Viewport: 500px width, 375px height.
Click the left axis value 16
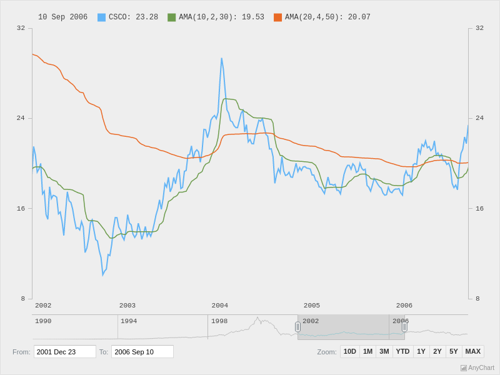[21, 209]
